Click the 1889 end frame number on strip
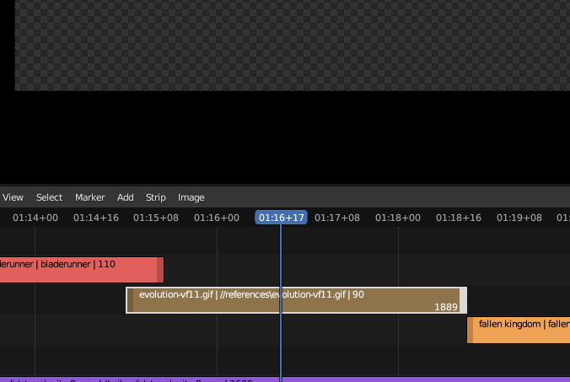The height and width of the screenshot is (382, 570). click(x=446, y=307)
